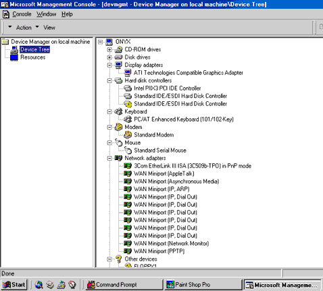
Task: Select Intel PIIX3 PCI IDE Controller label
Action: [168, 88]
